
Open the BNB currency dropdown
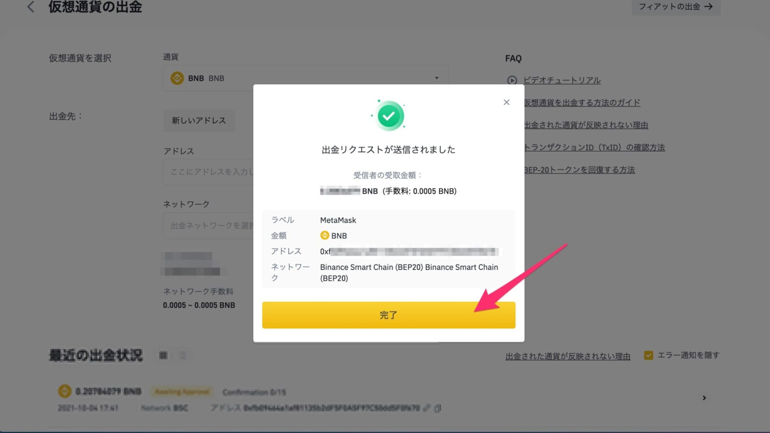point(306,78)
